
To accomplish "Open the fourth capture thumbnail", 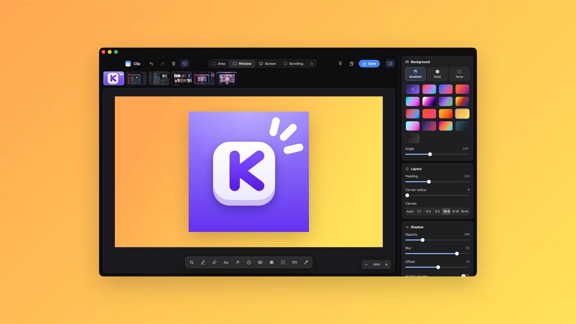I will [182, 78].
